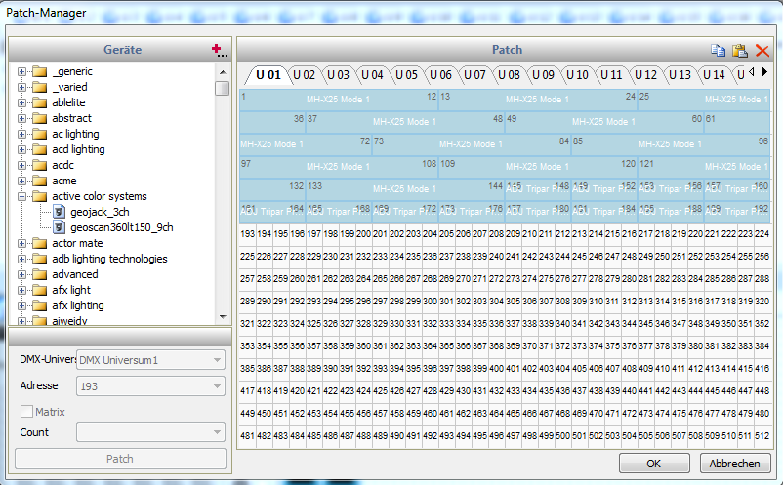
Task: Collapse the active color systems node
Action: tap(21, 196)
